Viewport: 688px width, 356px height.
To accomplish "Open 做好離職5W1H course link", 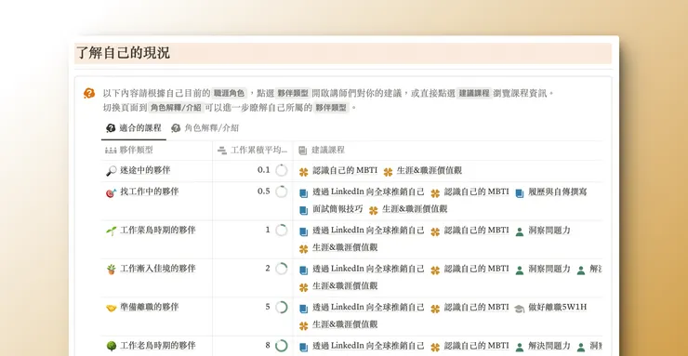I will click(558, 308).
